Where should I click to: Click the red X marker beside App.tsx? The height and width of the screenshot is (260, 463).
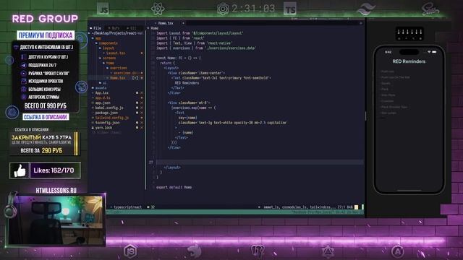tap(142, 93)
